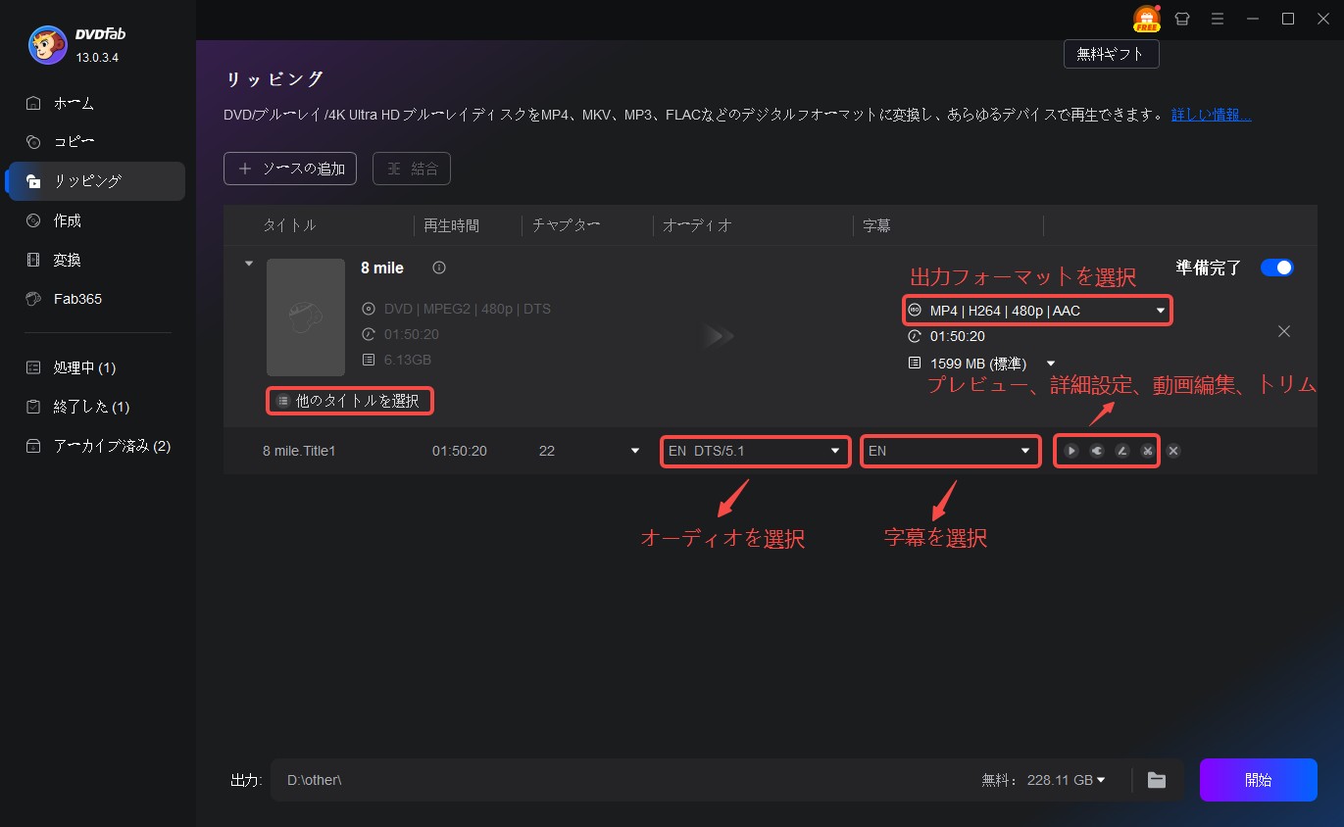Open the hamburger main menu
Viewport: 1344px width, 827px height.
point(1218,19)
